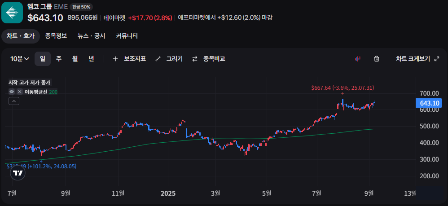Click the 2025 date axis label
The width and height of the screenshot is (448, 206).
(168, 194)
